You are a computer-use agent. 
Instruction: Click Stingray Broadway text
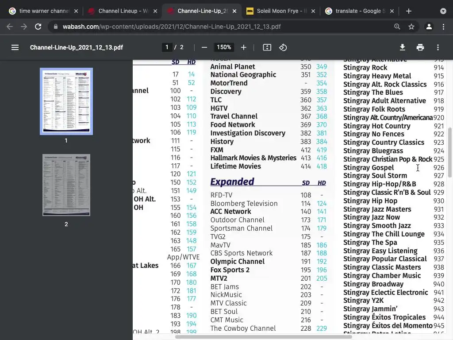(x=373, y=284)
